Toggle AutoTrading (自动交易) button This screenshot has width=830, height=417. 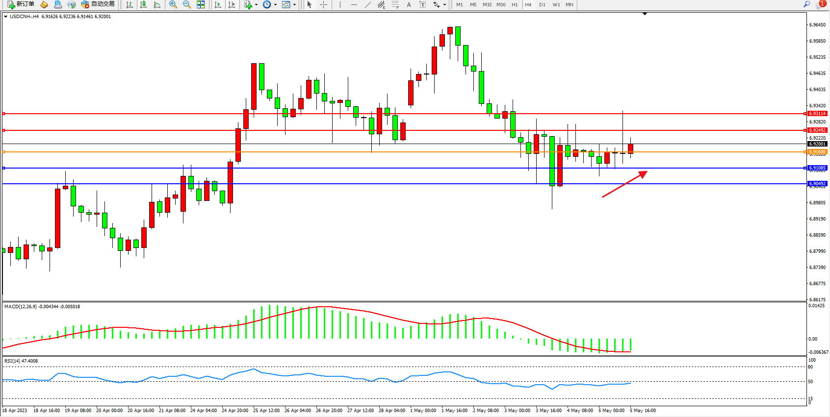click(98, 4)
